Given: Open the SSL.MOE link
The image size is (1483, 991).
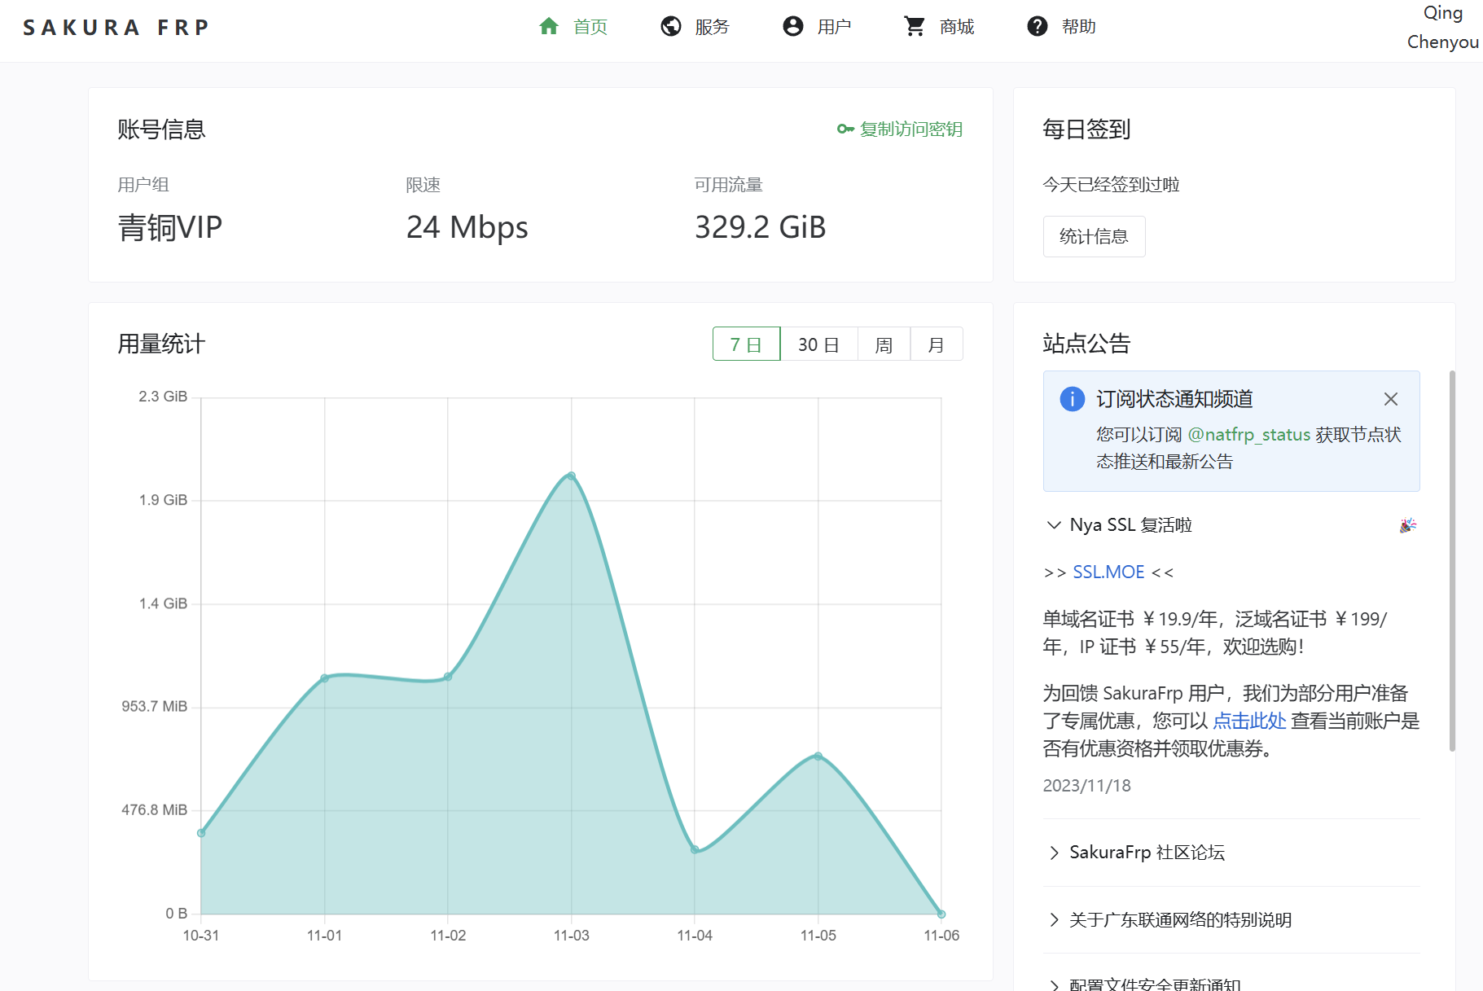Looking at the screenshot, I should click(x=1108, y=572).
